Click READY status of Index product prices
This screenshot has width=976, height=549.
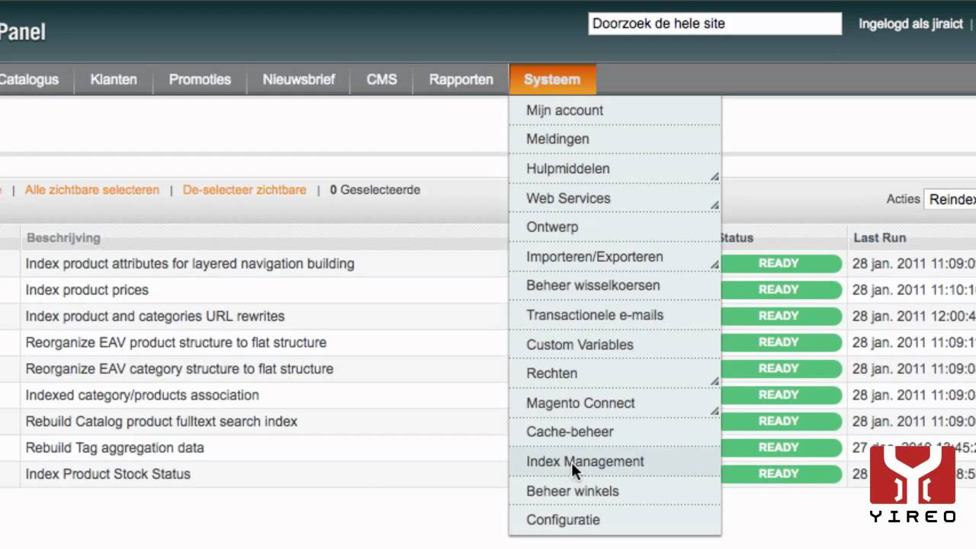tap(779, 290)
